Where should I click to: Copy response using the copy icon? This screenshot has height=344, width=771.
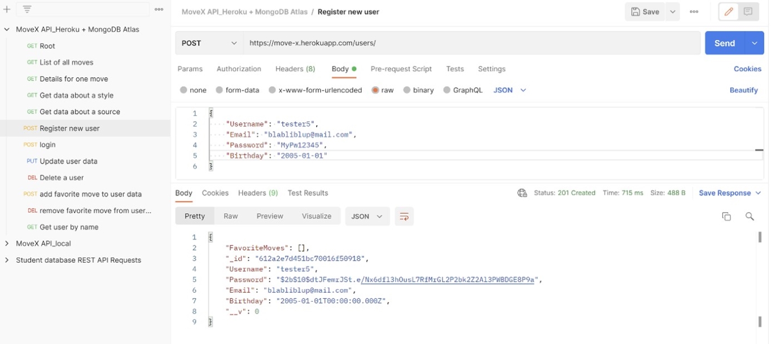(726, 217)
